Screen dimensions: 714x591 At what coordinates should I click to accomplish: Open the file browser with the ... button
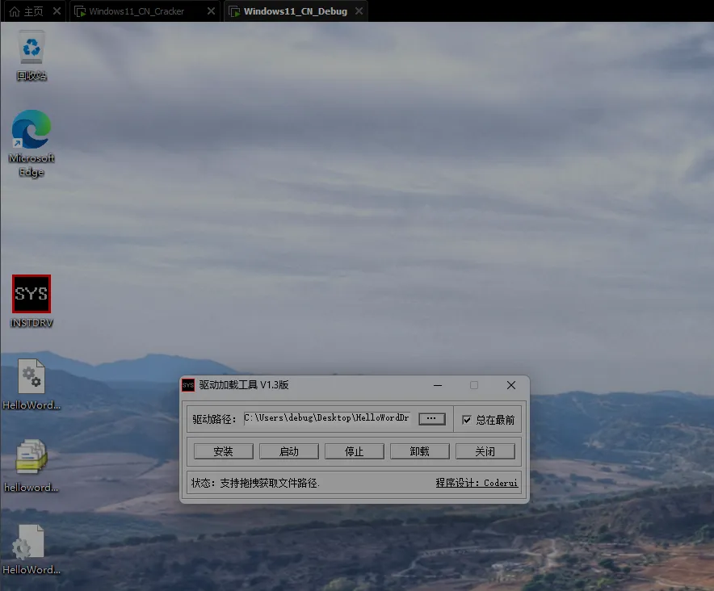click(432, 419)
